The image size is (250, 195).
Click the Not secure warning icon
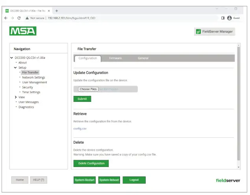(27, 18)
